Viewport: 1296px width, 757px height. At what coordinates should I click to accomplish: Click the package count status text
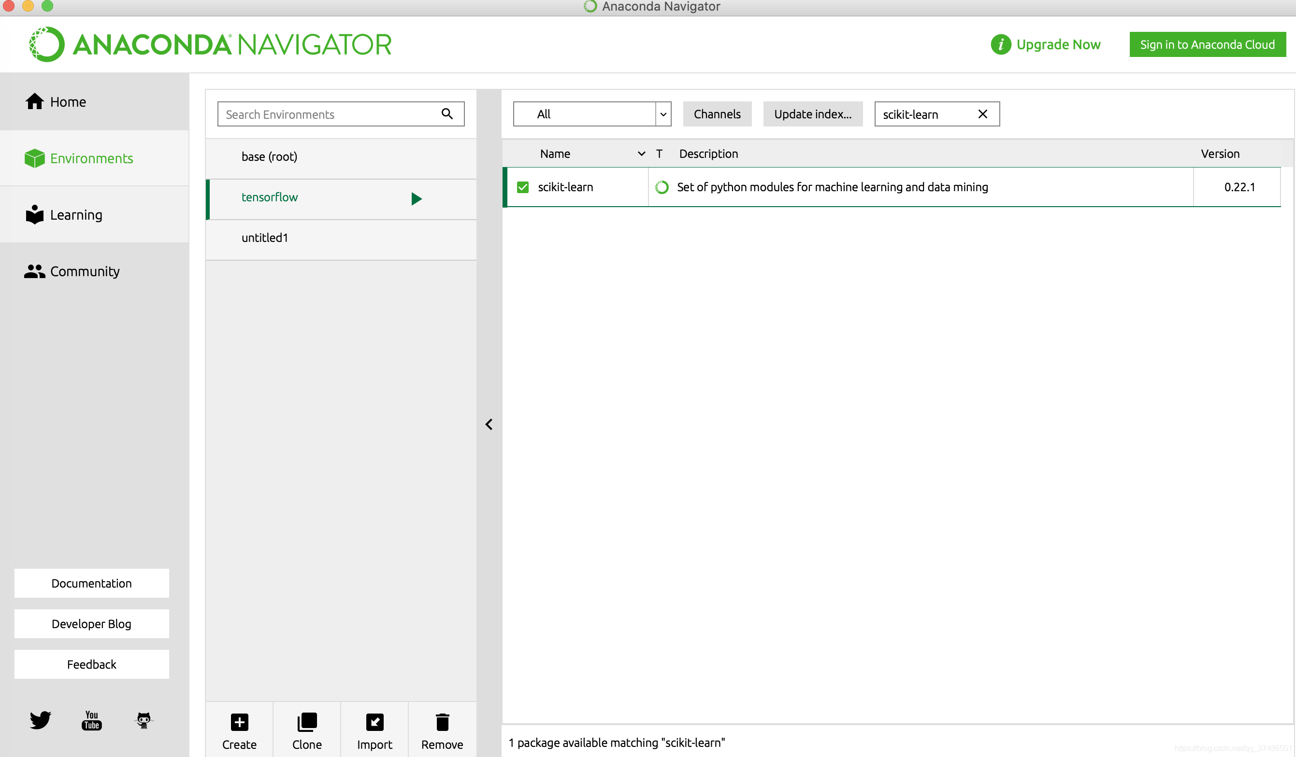[x=617, y=742]
